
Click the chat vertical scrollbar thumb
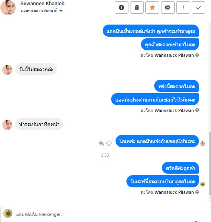pos(210,163)
